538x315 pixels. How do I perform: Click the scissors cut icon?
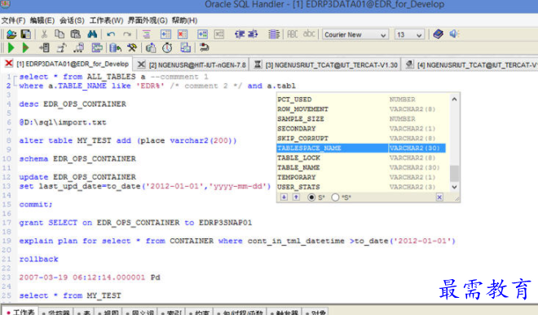pos(44,34)
